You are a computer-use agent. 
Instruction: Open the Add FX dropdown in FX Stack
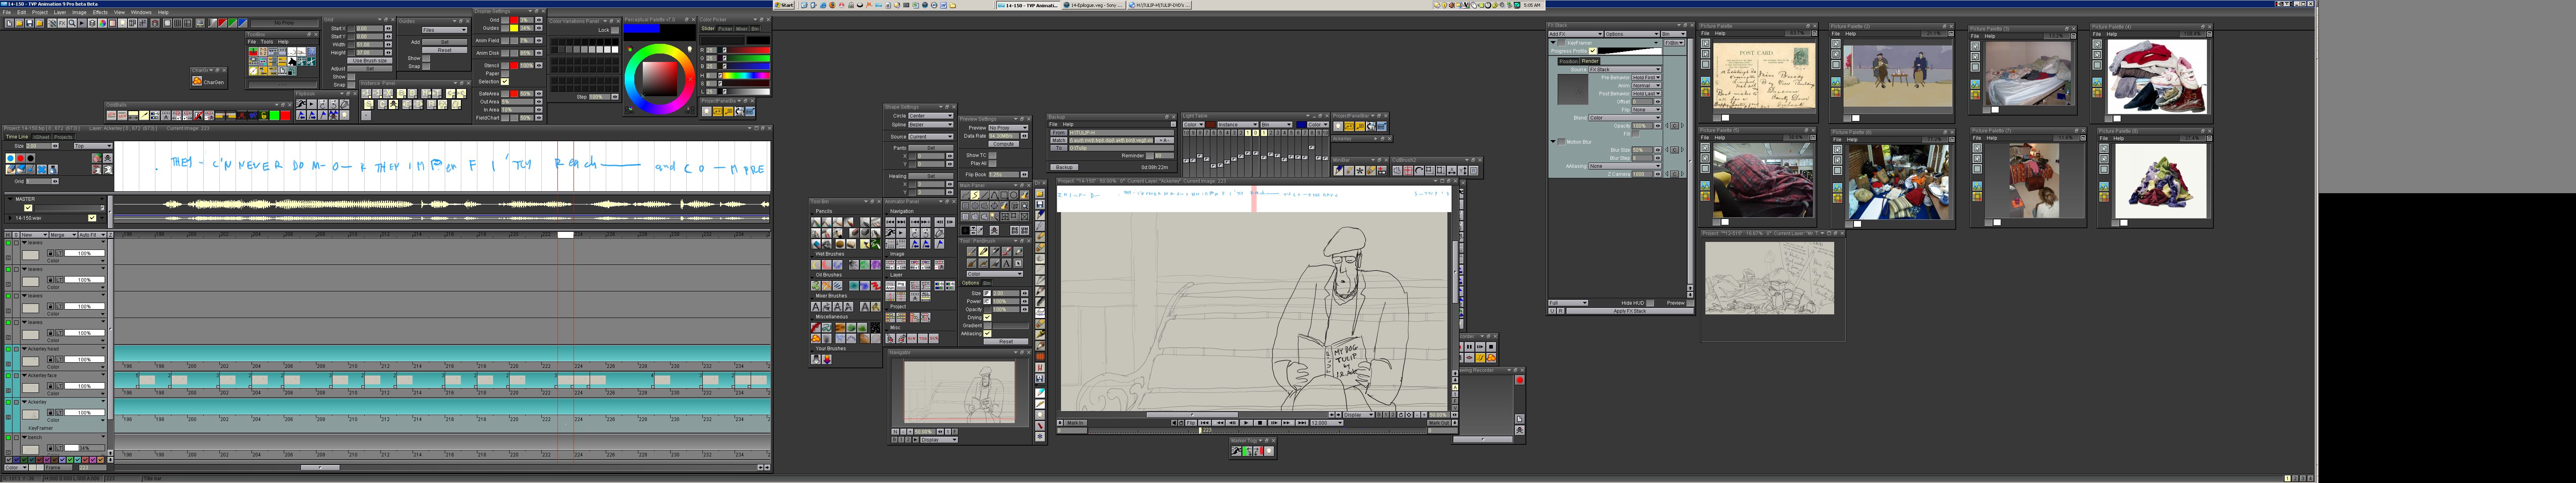click(x=1576, y=34)
